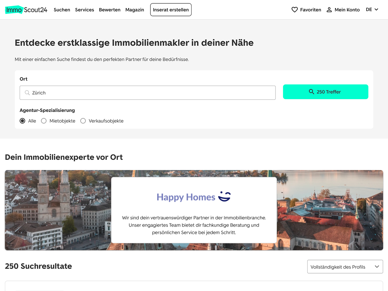388x291 pixels.
Task: Click the Happy Homes description text
Action: (x=194, y=225)
